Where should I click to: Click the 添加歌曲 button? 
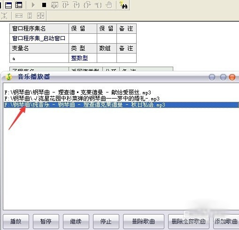pyautogui.click(x=226, y=222)
